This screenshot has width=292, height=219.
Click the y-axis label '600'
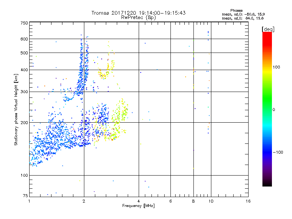point(24,39)
